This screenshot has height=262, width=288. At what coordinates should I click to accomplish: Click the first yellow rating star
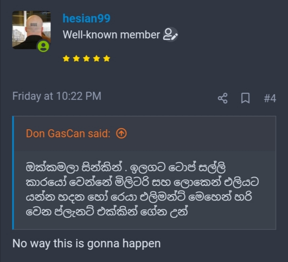click(66, 59)
